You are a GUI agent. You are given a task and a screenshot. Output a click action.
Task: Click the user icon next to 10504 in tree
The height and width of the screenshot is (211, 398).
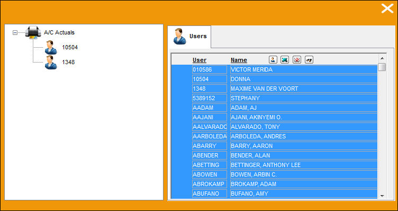tap(51, 47)
